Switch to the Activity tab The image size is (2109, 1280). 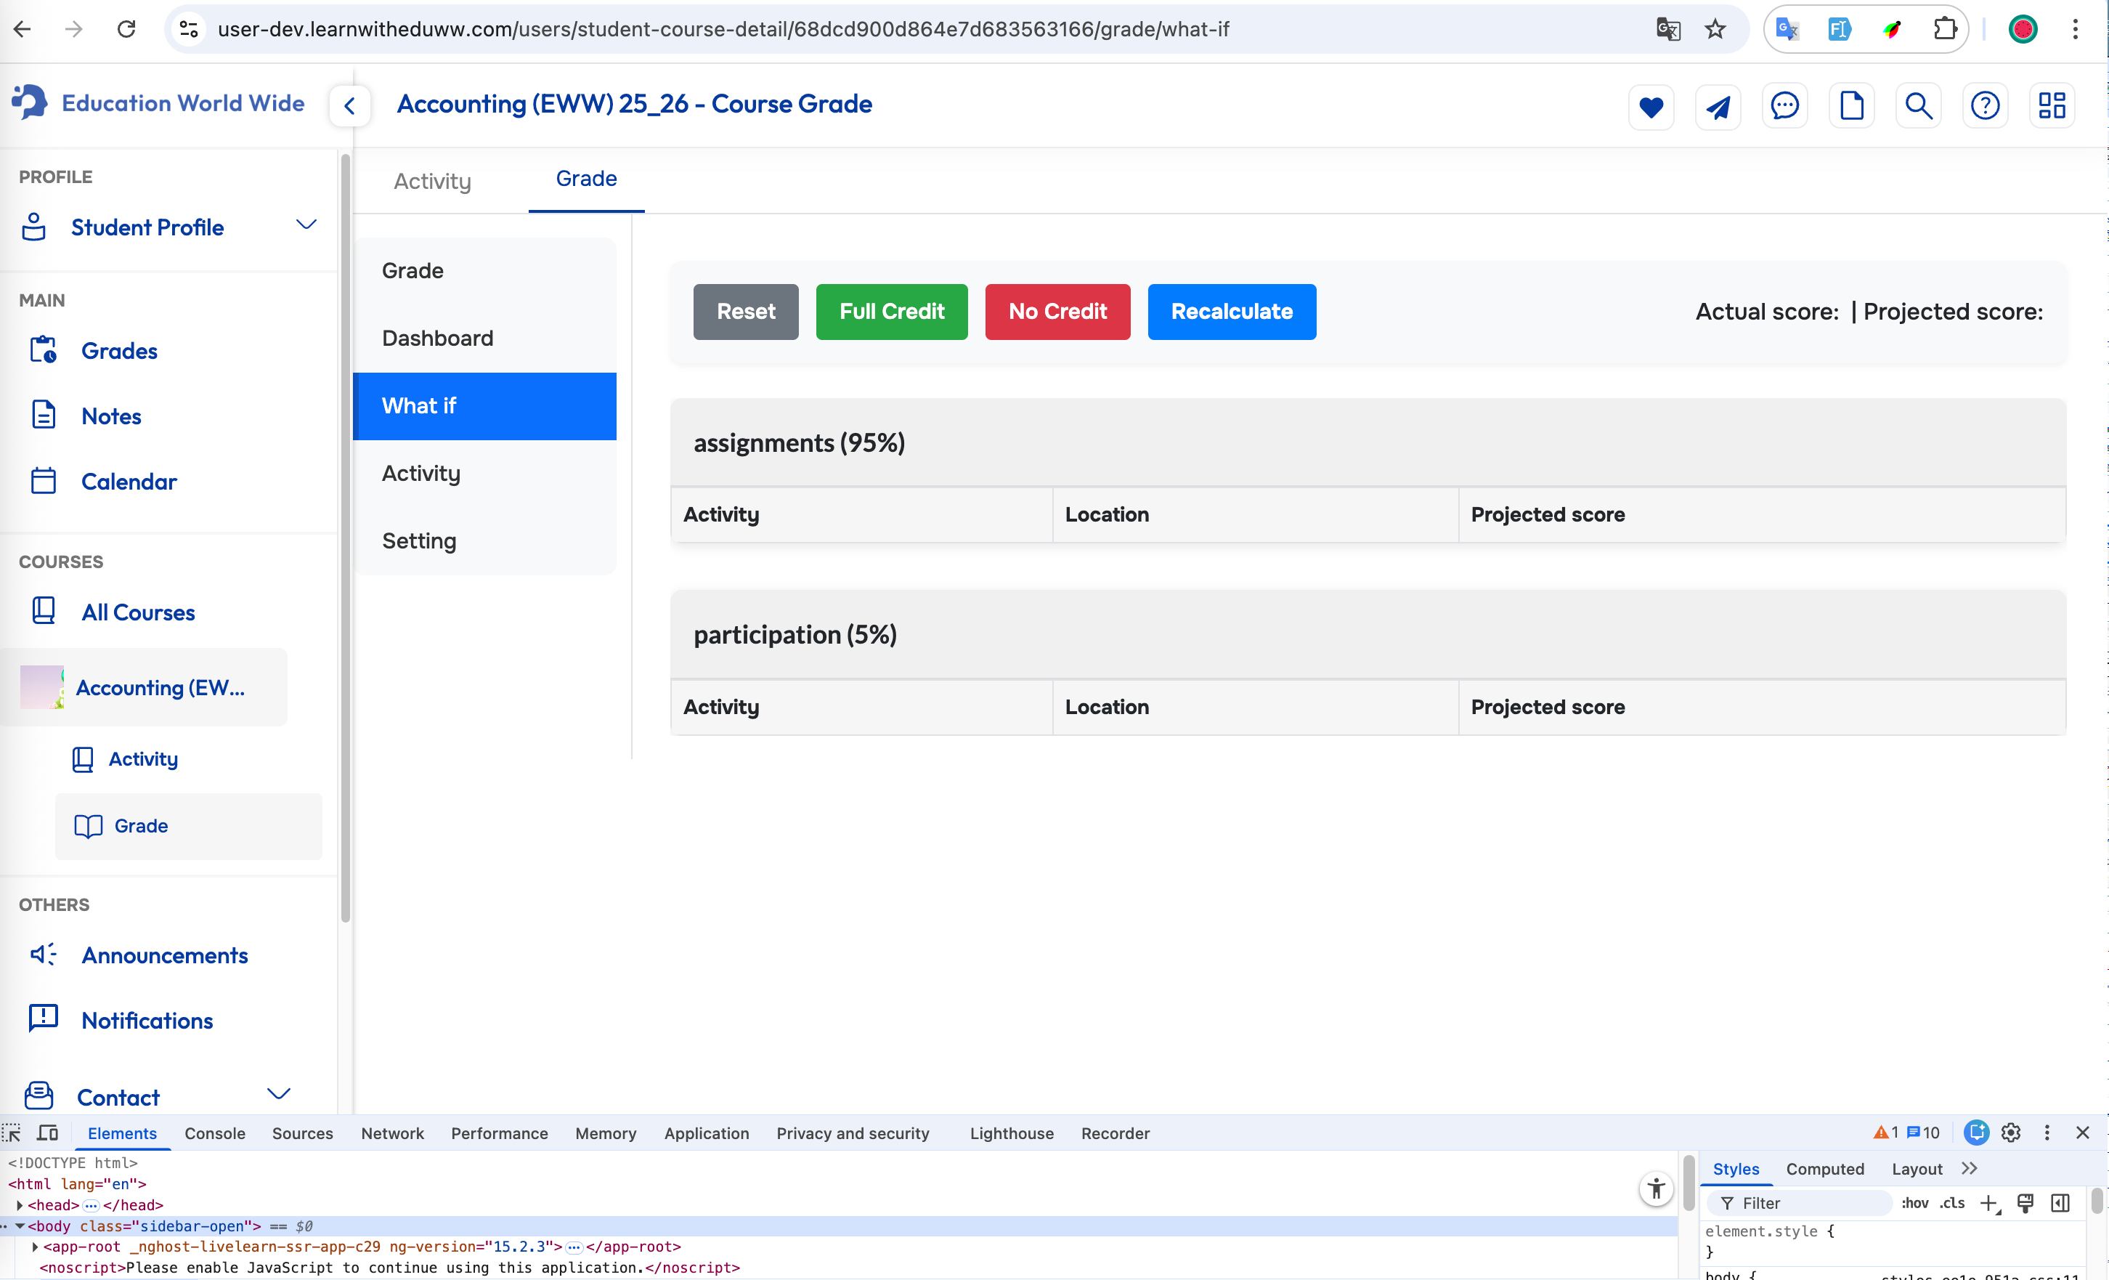click(432, 181)
